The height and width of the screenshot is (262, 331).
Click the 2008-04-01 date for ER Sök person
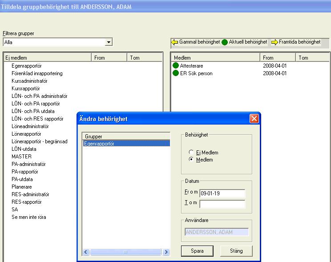pyautogui.click(x=274, y=73)
